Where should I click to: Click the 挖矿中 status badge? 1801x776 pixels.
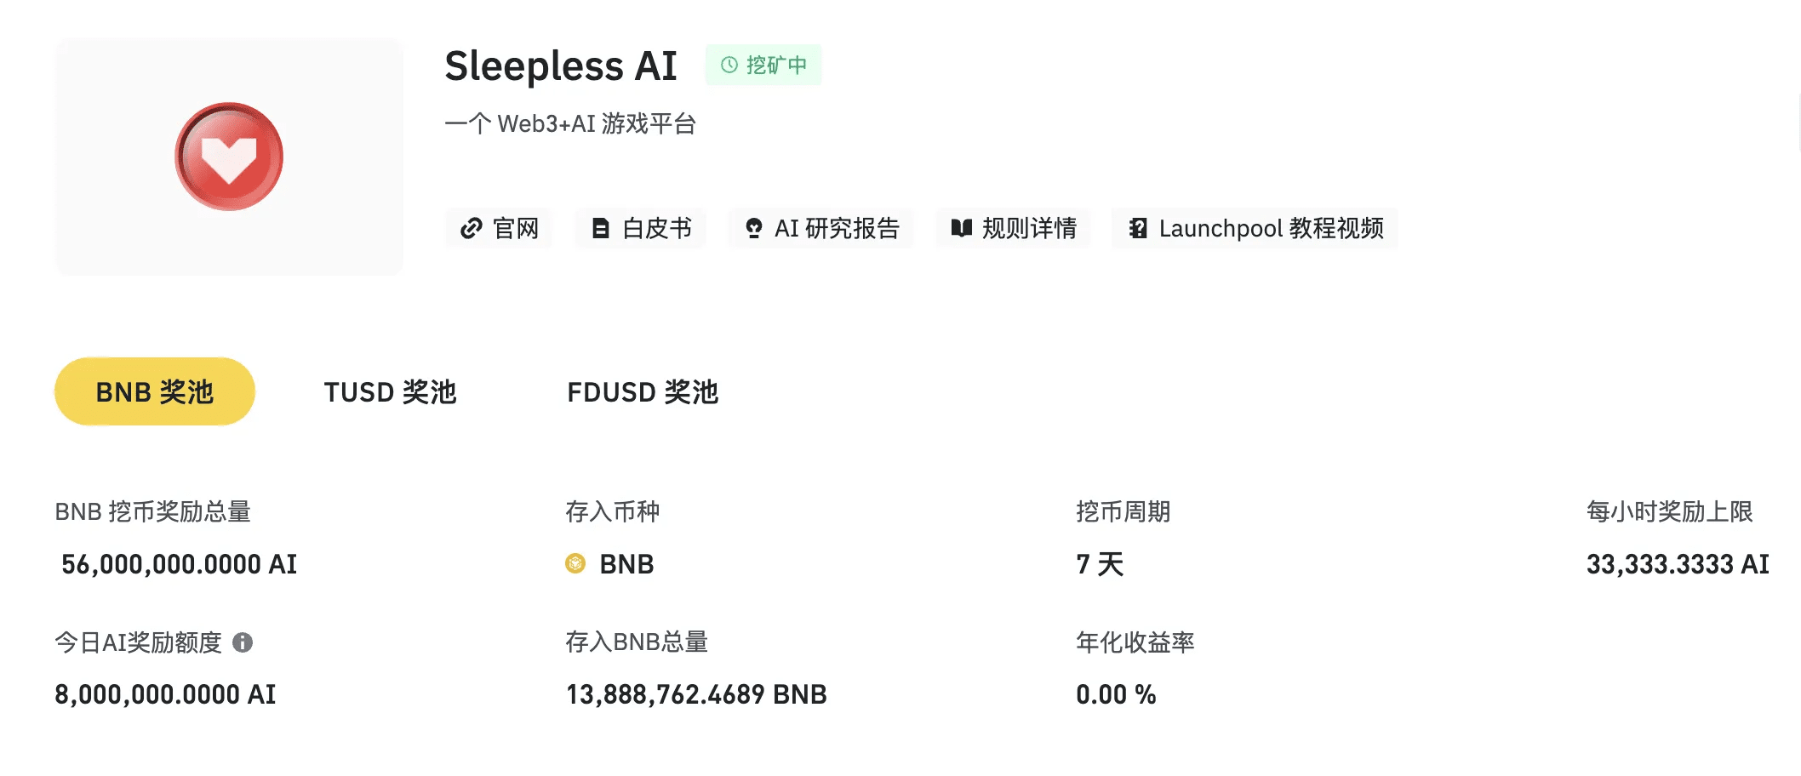point(763,64)
